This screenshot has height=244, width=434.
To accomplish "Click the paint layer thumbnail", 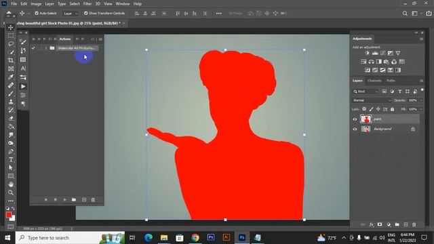I will tap(366, 119).
